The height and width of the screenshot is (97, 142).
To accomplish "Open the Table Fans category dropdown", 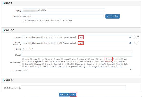I will (x=63, y=16).
